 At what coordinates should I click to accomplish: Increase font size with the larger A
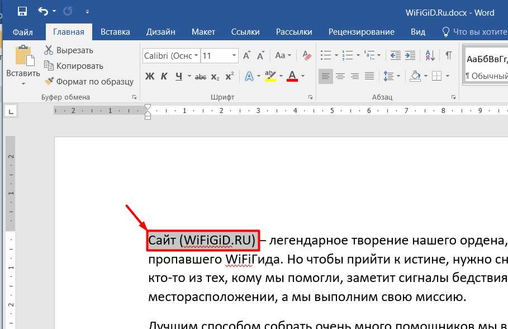coord(246,55)
